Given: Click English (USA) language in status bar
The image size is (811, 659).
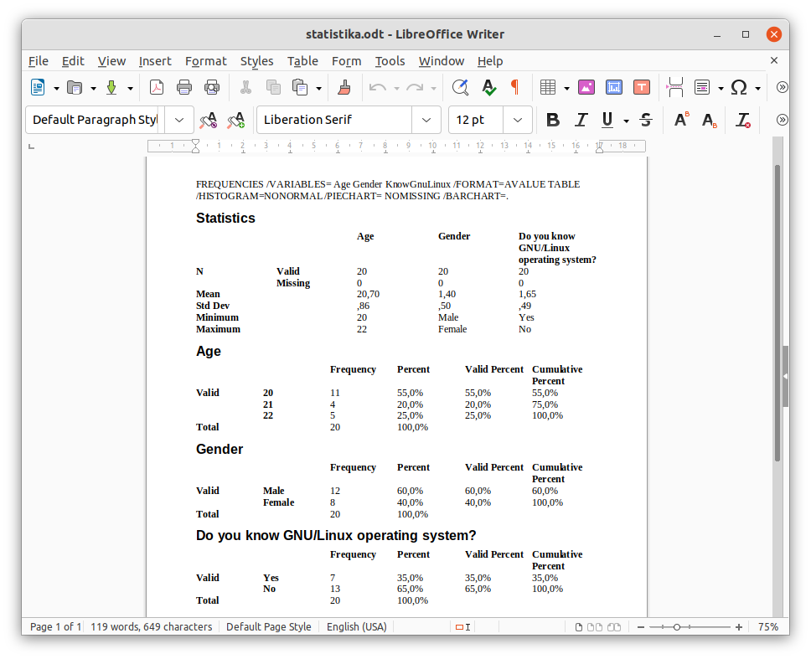Looking at the screenshot, I should (357, 627).
